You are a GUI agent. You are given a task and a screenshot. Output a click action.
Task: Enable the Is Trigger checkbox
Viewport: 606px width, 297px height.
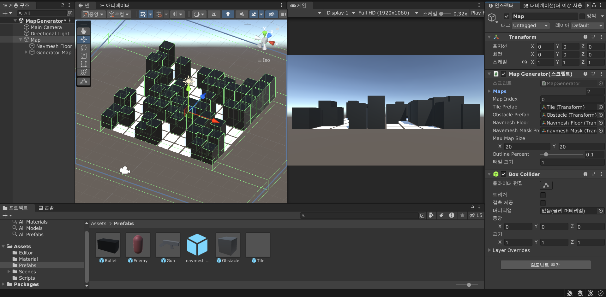[543, 195]
